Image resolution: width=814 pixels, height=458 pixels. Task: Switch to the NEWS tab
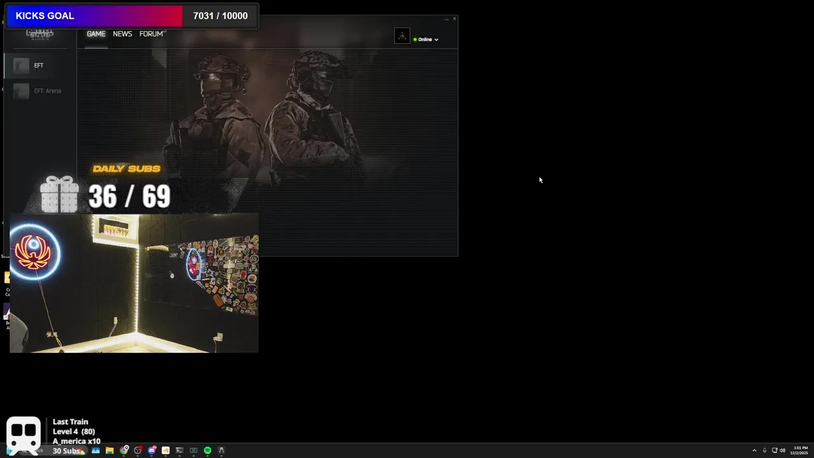point(123,34)
